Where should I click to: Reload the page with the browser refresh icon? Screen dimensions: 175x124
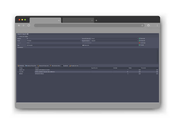tap(29, 25)
